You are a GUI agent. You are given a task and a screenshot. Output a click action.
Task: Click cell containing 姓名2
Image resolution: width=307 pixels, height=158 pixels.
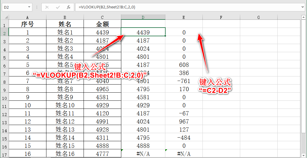coord(65,40)
